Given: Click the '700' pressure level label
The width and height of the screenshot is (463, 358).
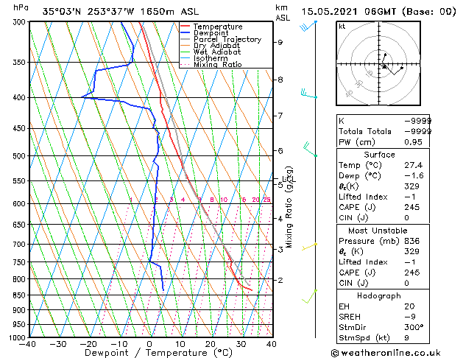Looking at the screenshot, I should click(20, 245).
